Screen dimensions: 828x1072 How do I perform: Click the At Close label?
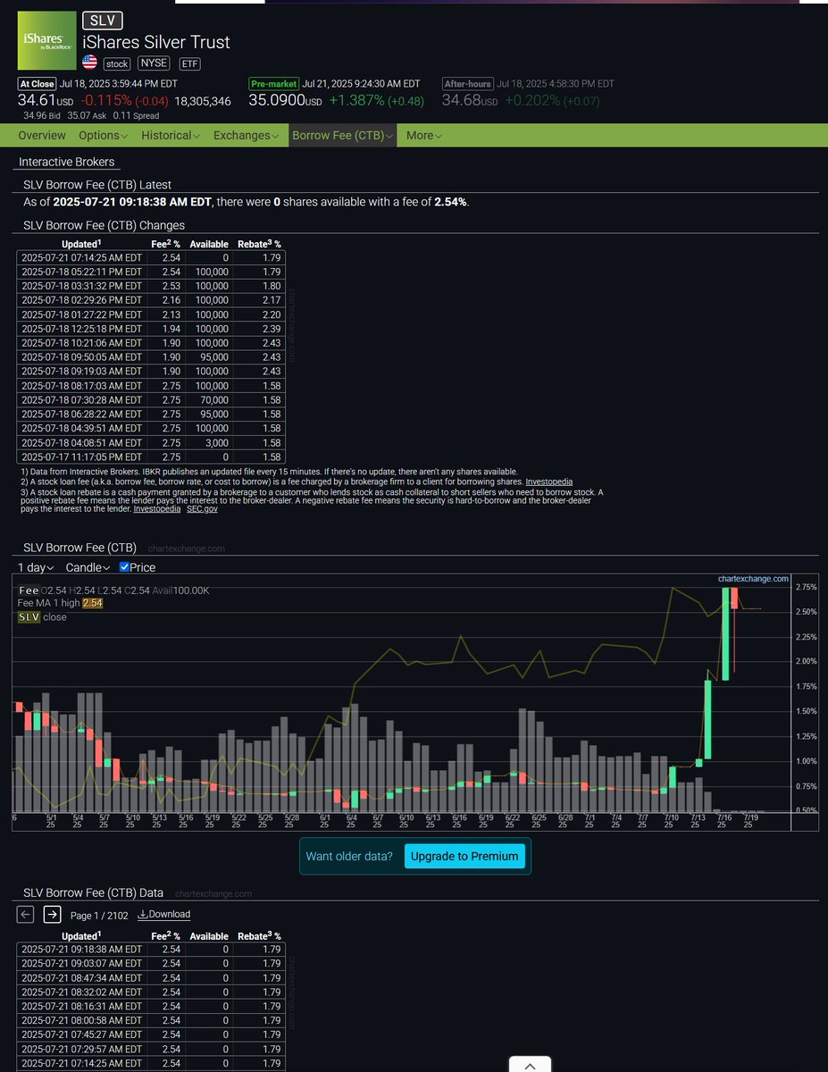(38, 84)
